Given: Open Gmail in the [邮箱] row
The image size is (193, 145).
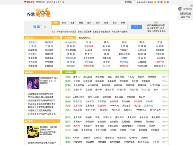Looking at the screenshot, I should [x=76, y=138].
